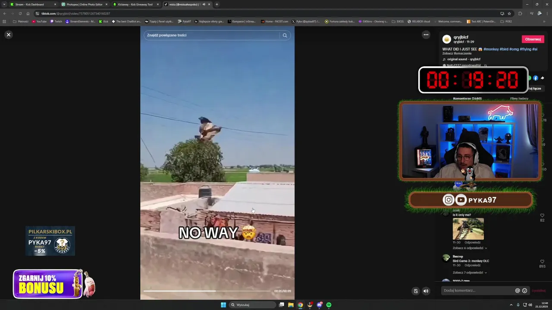Seek on the video progress bar
The width and height of the screenshot is (552, 310).
[207, 291]
